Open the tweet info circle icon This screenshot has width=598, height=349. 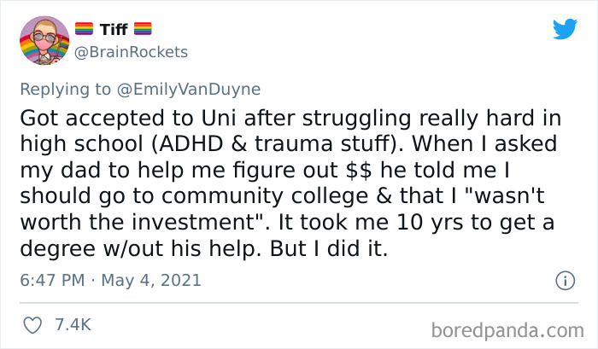coord(564,280)
